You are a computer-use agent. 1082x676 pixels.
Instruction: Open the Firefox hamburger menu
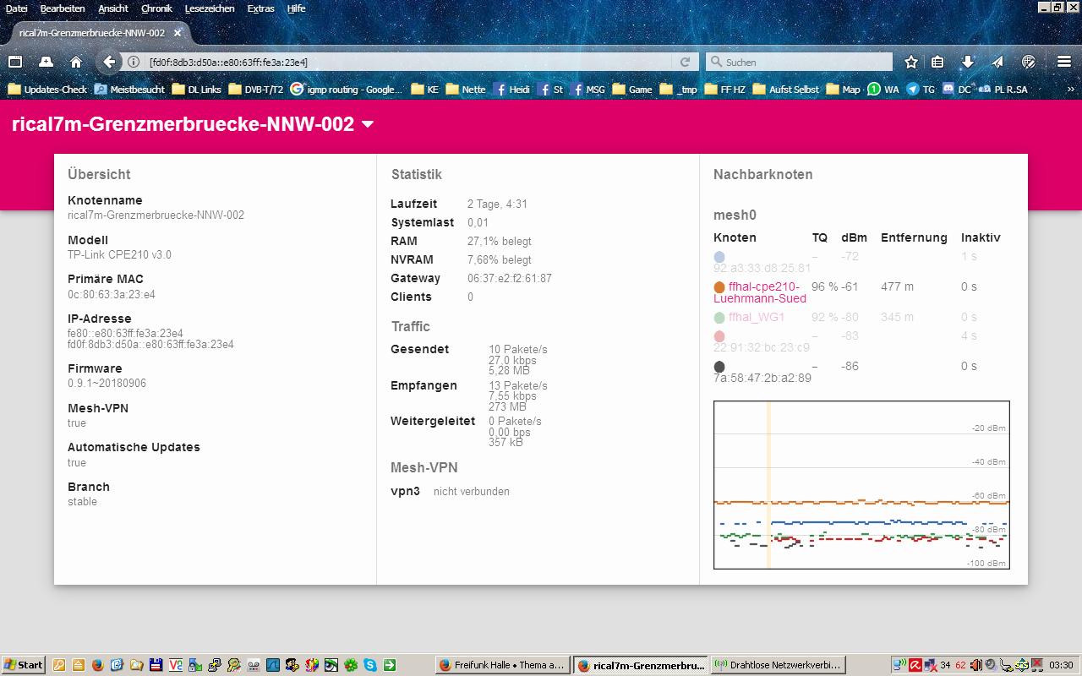(1064, 62)
